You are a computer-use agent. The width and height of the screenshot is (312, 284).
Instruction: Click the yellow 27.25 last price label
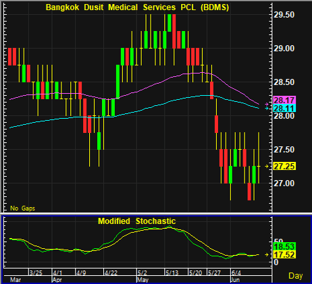pyautogui.click(x=284, y=166)
